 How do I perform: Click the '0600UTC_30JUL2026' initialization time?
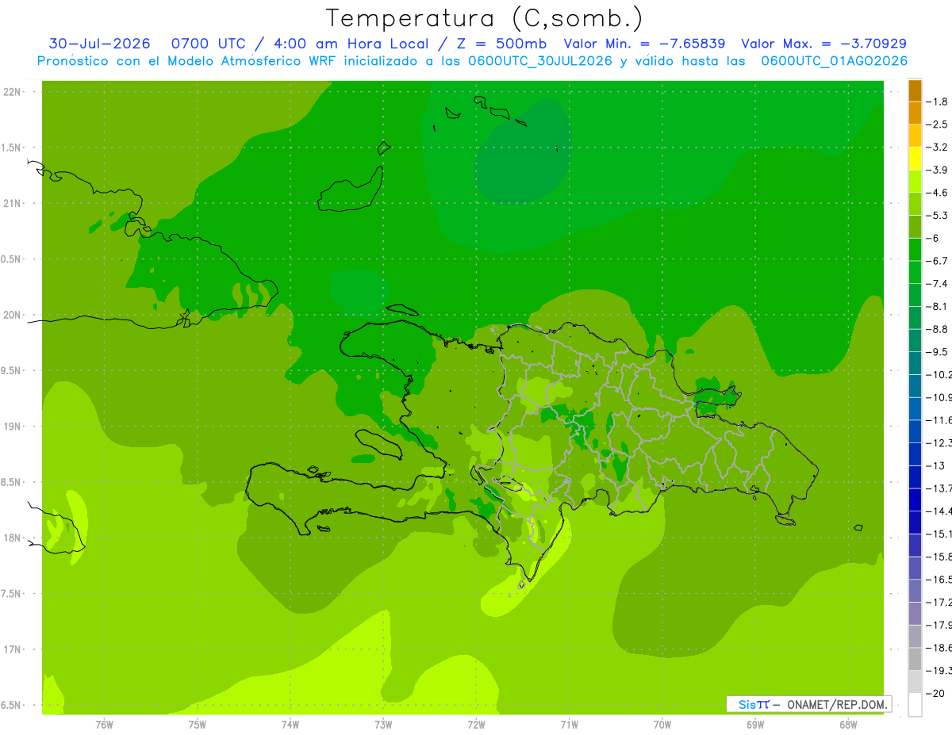(x=540, y=61)
